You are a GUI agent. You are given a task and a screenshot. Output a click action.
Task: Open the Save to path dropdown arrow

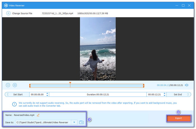click(x=74, y=122)
